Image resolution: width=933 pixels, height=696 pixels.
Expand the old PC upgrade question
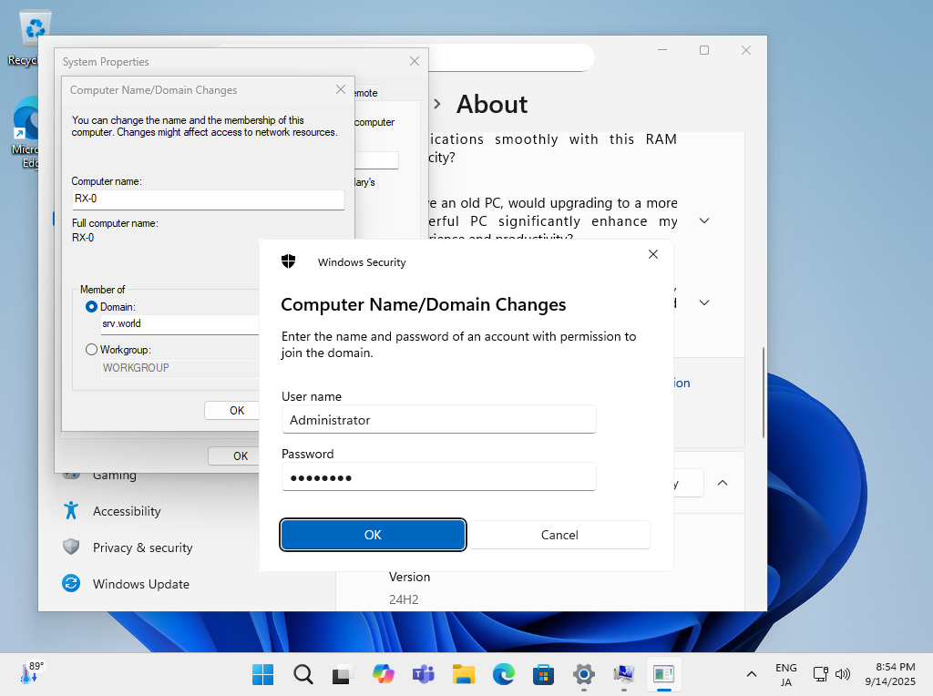click(x=704, y=221)
